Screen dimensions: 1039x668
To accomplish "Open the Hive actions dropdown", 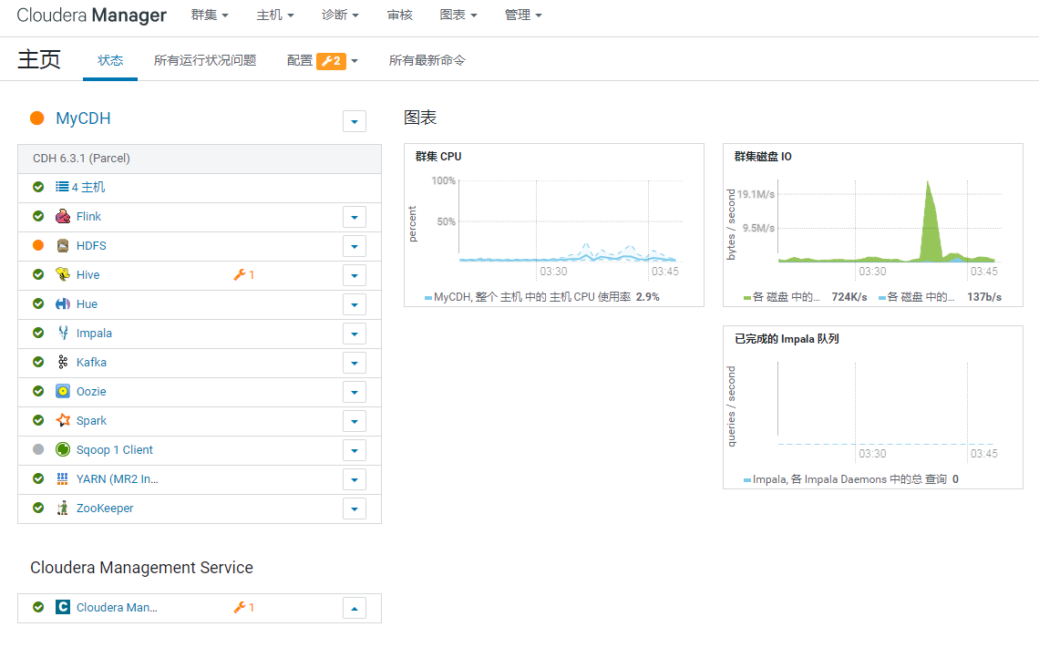I will click(355, 275).
